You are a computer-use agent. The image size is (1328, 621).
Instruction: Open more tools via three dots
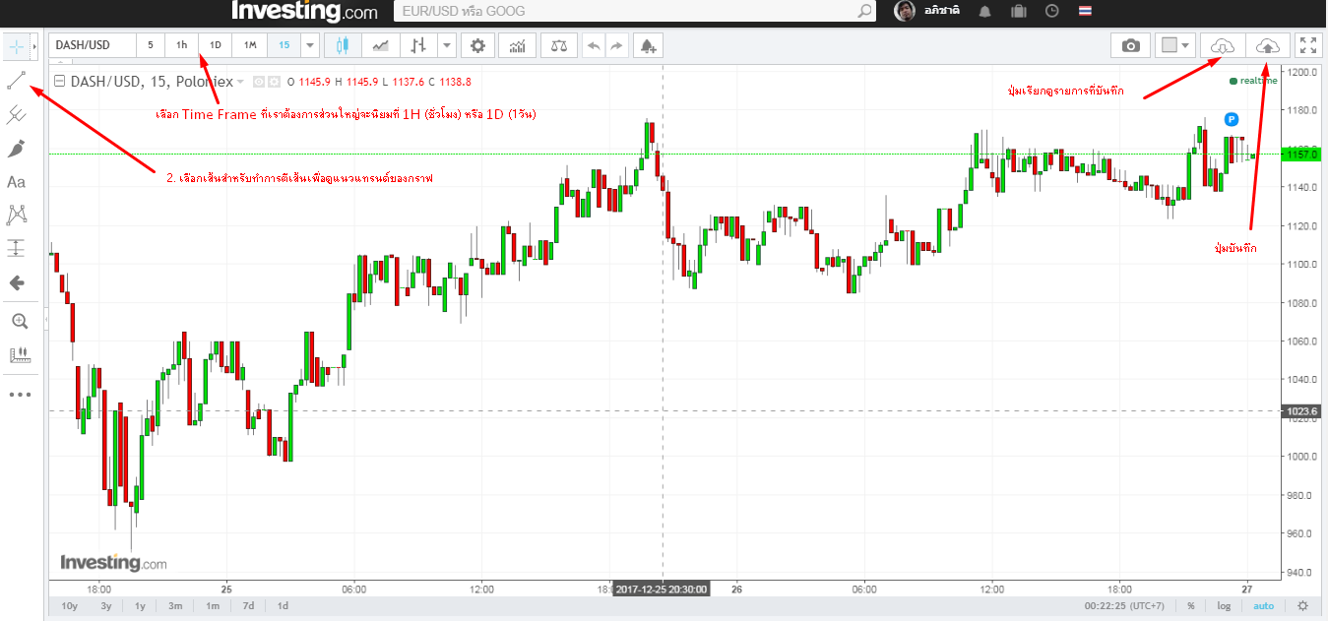pos(19,395)
